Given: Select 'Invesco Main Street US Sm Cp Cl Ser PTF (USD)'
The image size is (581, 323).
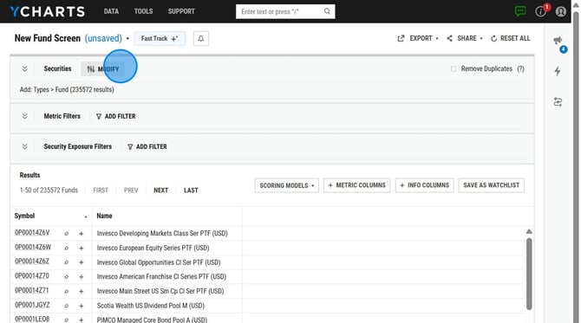Looking at the screenshot, I should [160, 291].
